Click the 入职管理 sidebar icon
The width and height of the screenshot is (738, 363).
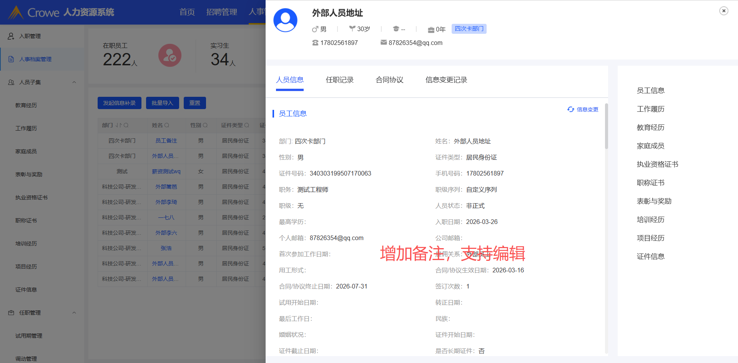tap(11, 36)
